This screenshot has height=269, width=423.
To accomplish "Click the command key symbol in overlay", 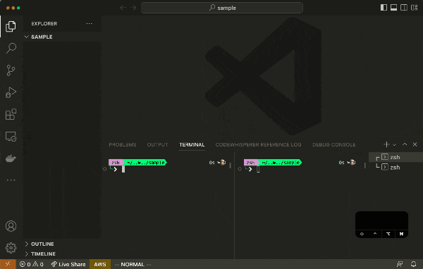I will click(401, 234).
